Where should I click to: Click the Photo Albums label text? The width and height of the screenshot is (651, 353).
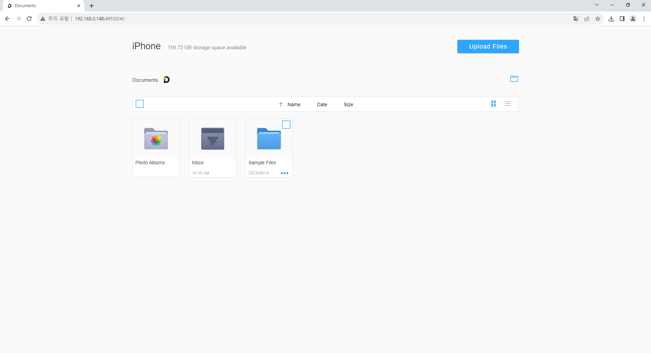coord(150,163)
